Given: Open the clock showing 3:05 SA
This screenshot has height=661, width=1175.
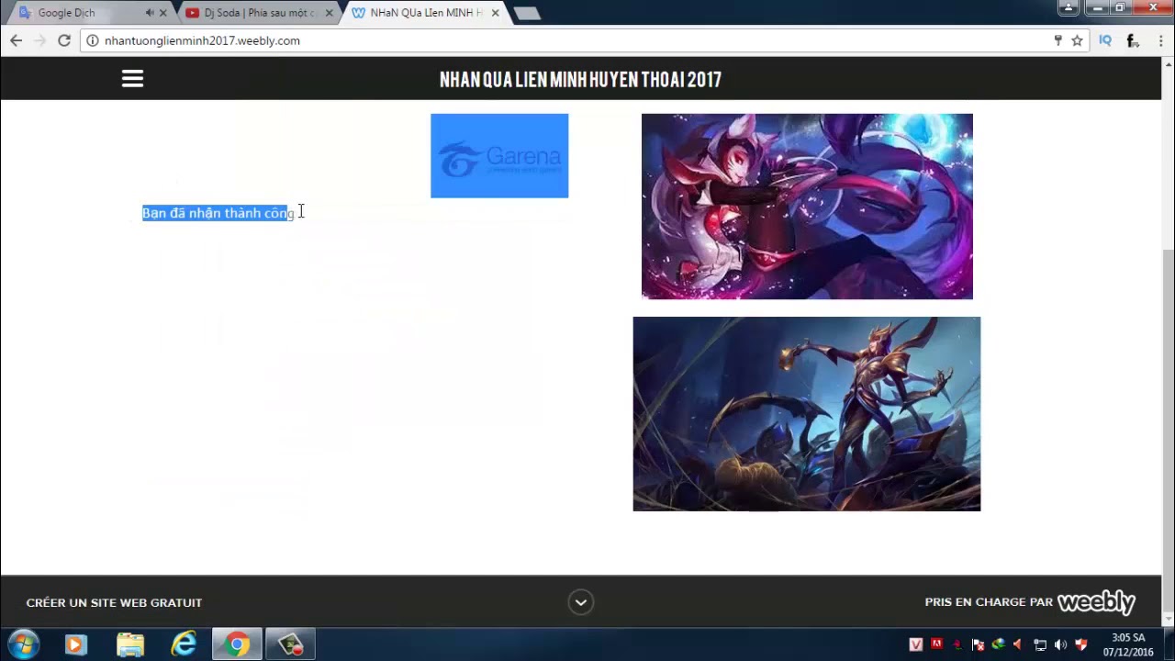Looking at the screenshot, I should (1128, 644).
